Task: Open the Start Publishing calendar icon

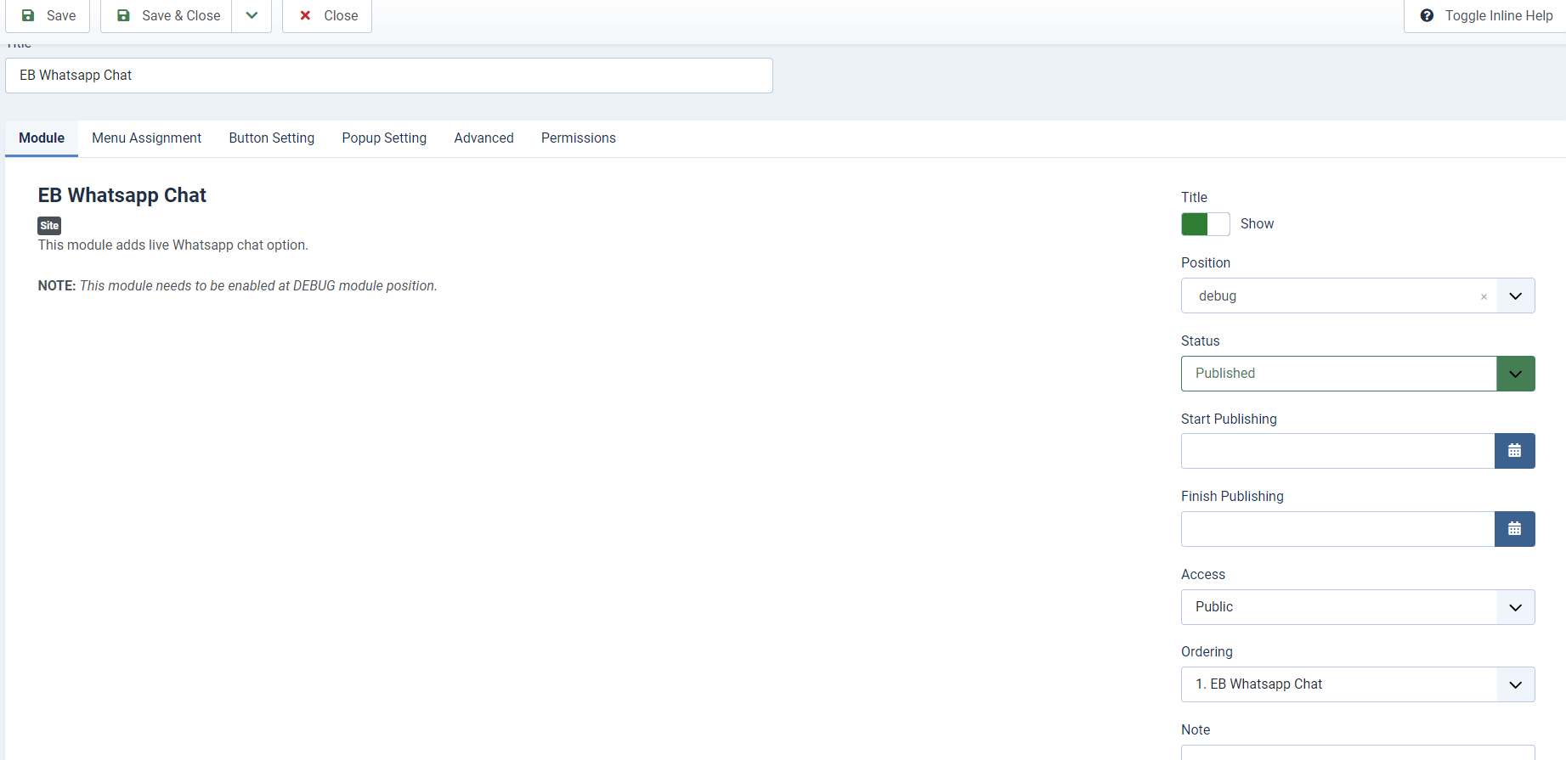Action: click(1515, 451)
